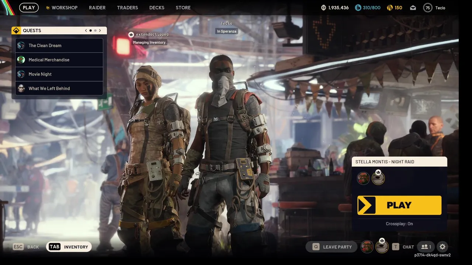Image resolution: width=472 pixels, height=265 pixels.
Task: Select the Teclo name above character
Action: (x=226, y=24)
